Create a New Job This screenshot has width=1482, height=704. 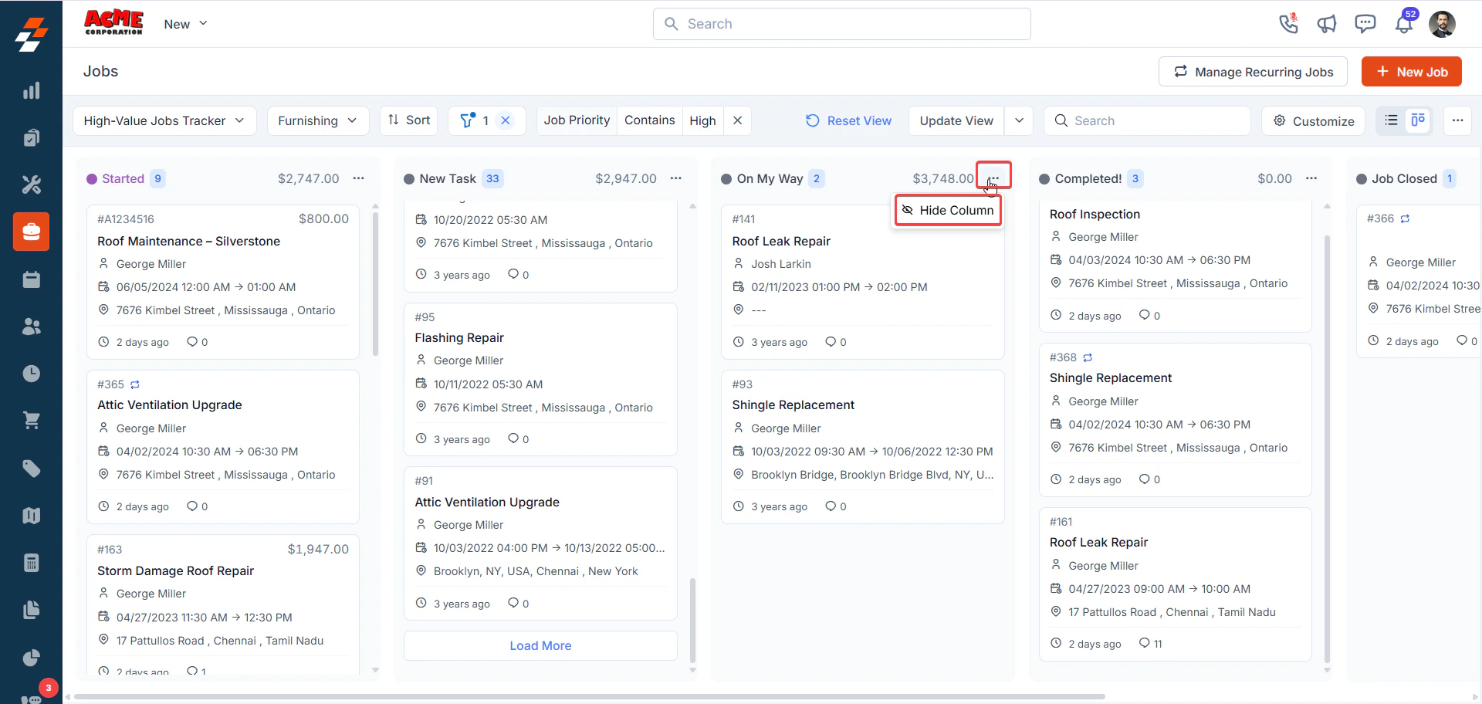1412,72
